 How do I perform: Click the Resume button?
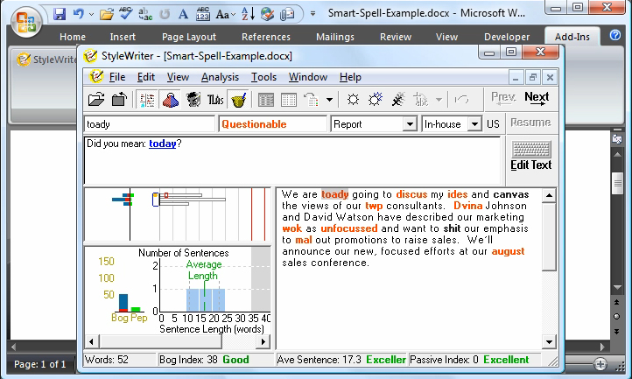pos(530,123)
